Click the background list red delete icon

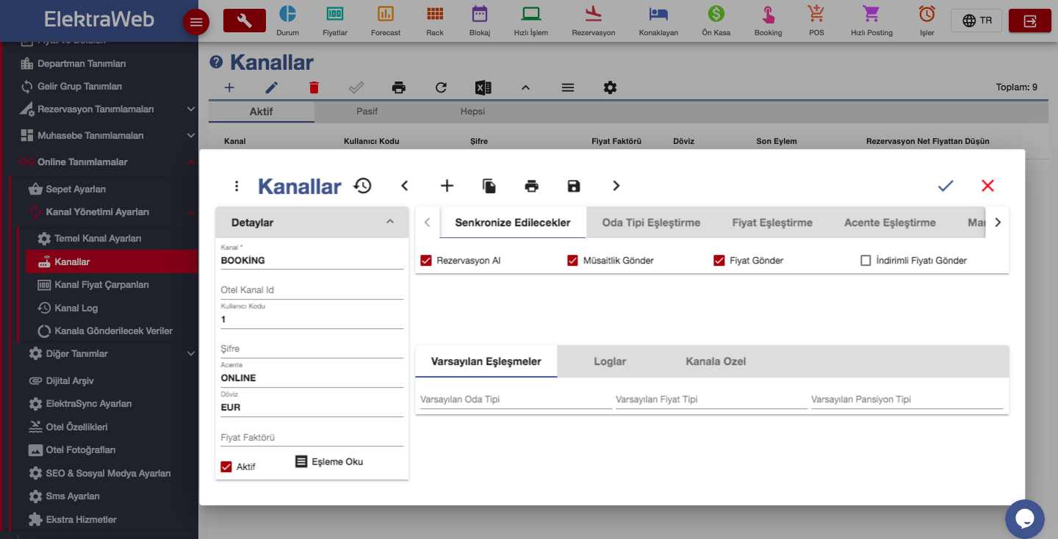tap(314, 87)
